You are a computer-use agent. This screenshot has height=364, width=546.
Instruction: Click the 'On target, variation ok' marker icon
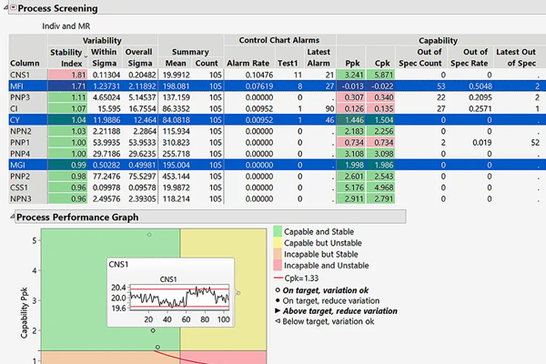click(277, 288)
